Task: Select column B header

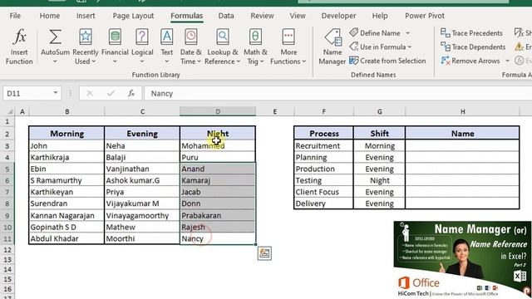Action: click(x=66, y=111)
